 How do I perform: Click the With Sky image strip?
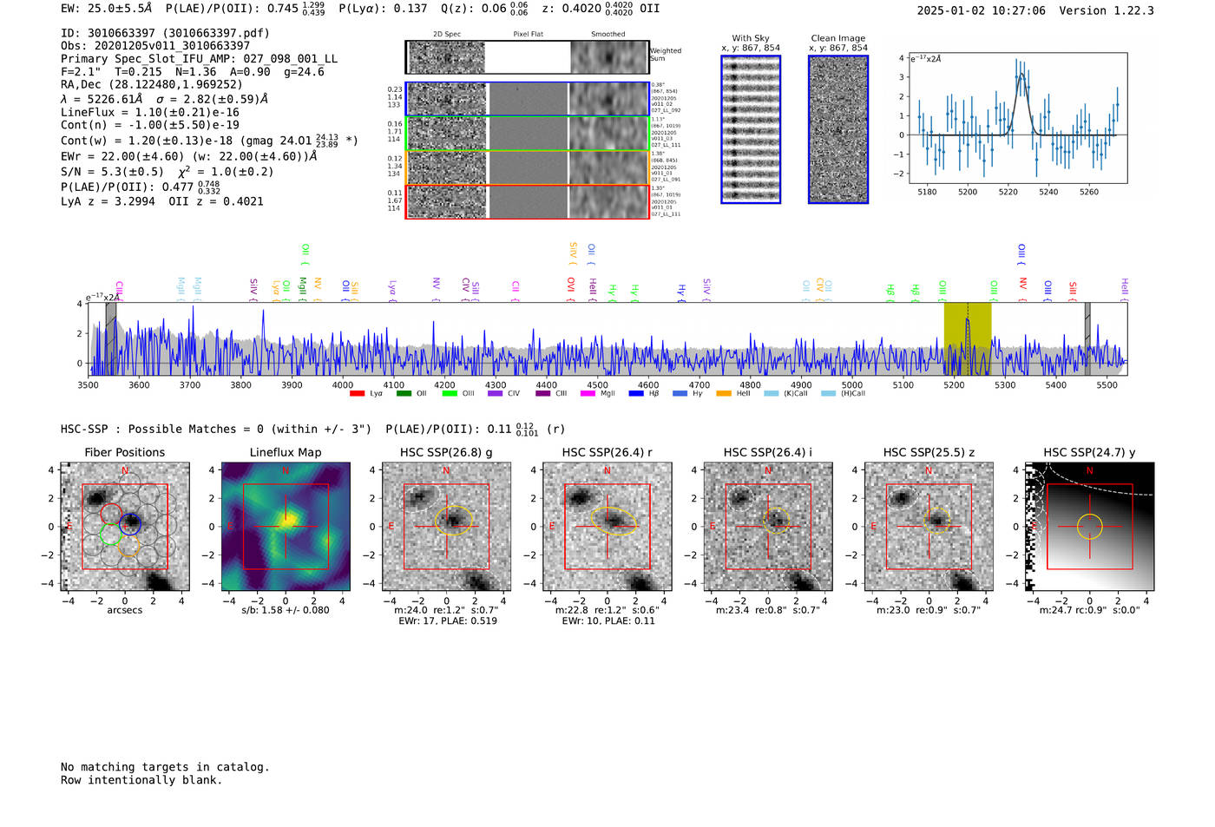(x=751, y=129)
